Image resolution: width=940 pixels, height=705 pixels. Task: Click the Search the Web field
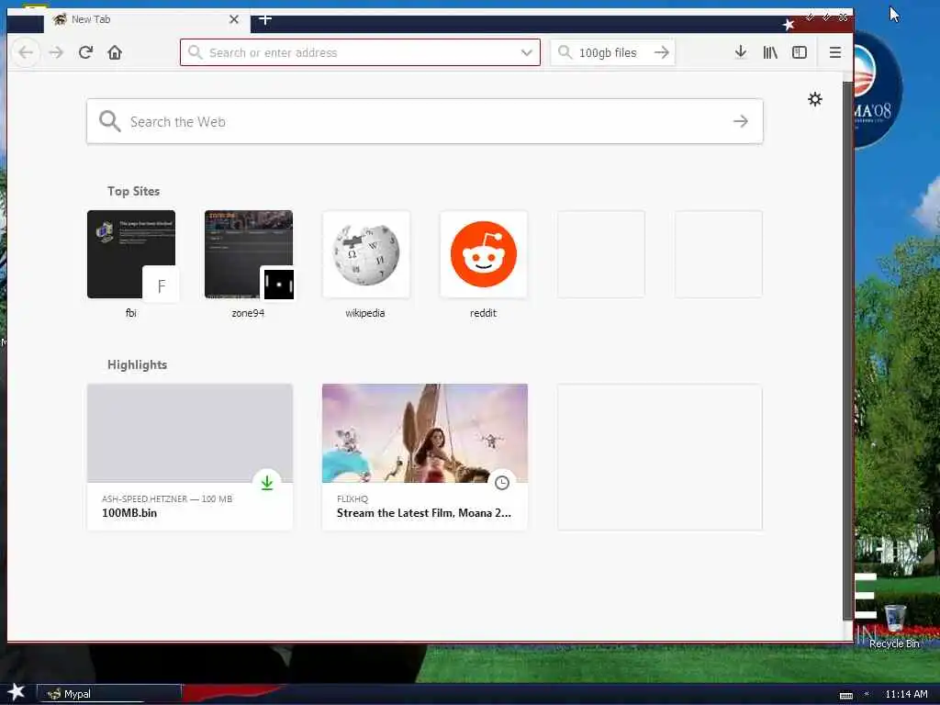pos(424,122)
